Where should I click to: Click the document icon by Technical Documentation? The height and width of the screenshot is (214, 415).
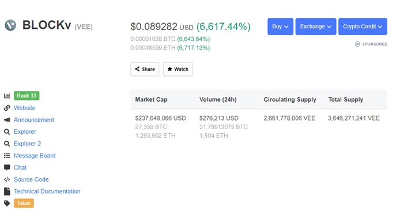click(7, 192)
